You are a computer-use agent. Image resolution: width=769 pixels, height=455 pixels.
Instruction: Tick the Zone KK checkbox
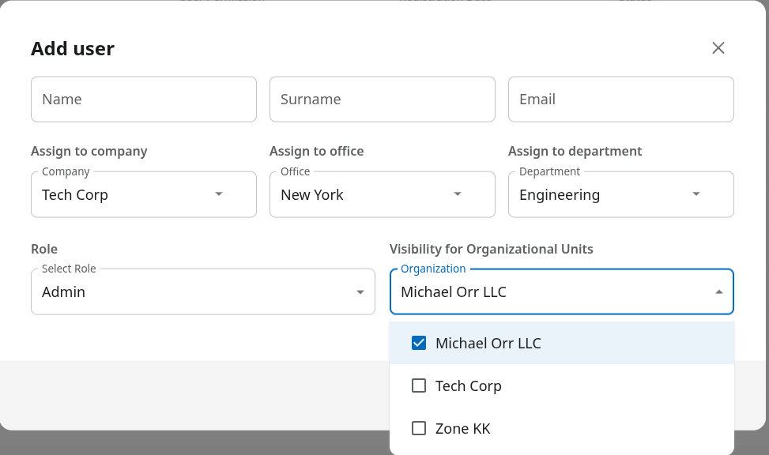point(419,429)
